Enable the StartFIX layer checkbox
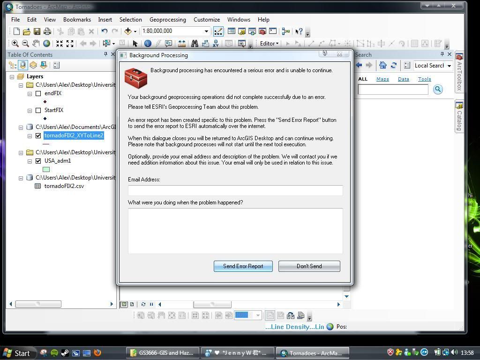Screen dimensions: 480x360 coord(38,110)
